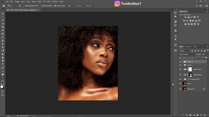This screenshot has width=209, height=117.
Task: Add a Brightness/Contrast adjustment
Action: click(185, 17)
